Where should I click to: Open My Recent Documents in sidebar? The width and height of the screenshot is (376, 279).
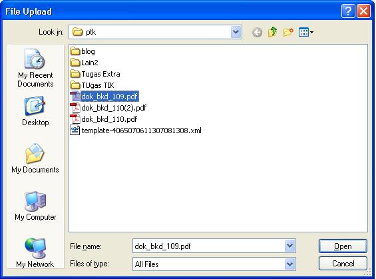[x=35, y=68]
